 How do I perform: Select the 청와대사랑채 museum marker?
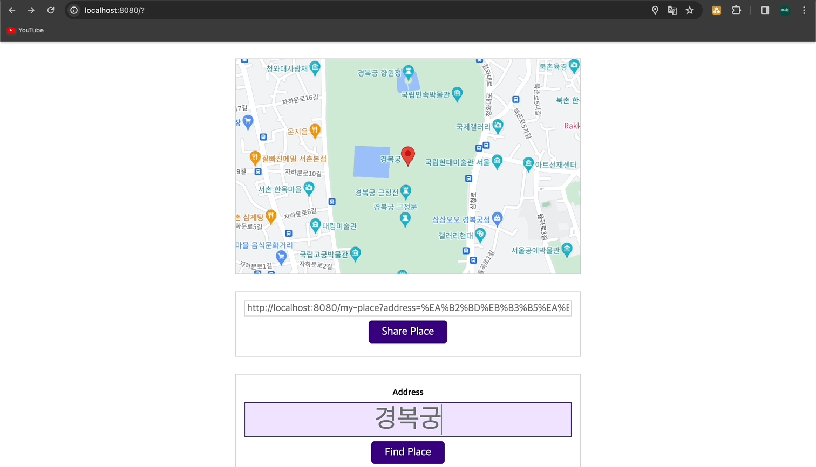pyautogui.click(x=315, y=68)
